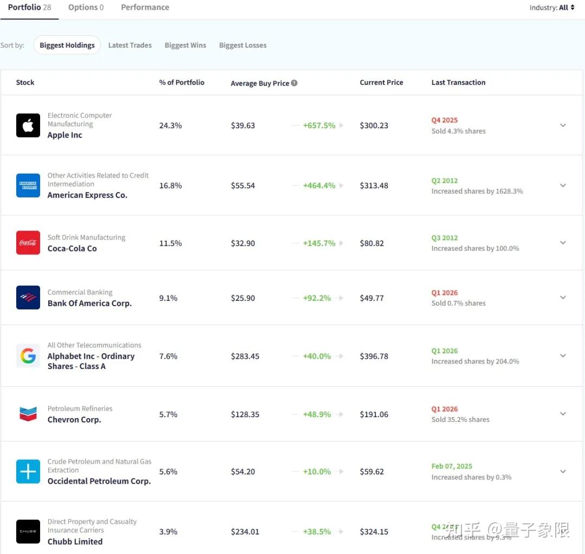Click the arrow next to Coca-Cola +145.7%
Viewport: 585px width, 554px height.
click(341, 243)
